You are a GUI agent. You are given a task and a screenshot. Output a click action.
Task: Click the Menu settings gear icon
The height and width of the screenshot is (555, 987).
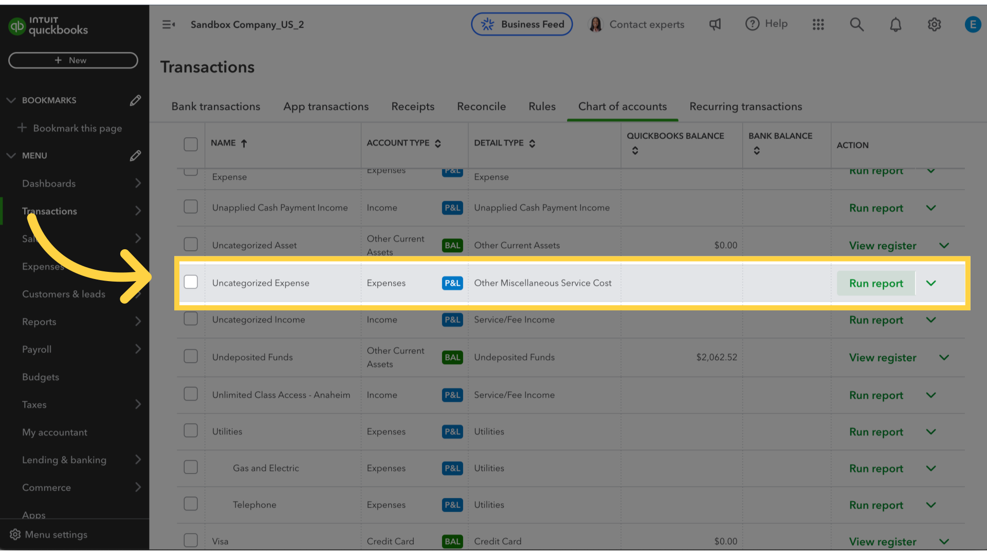tap(15, 534)
